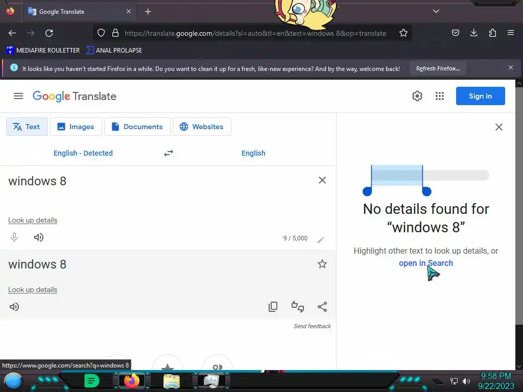Choose English - Detected source language
The image size is (523, 392).
[x=83, y=153]
